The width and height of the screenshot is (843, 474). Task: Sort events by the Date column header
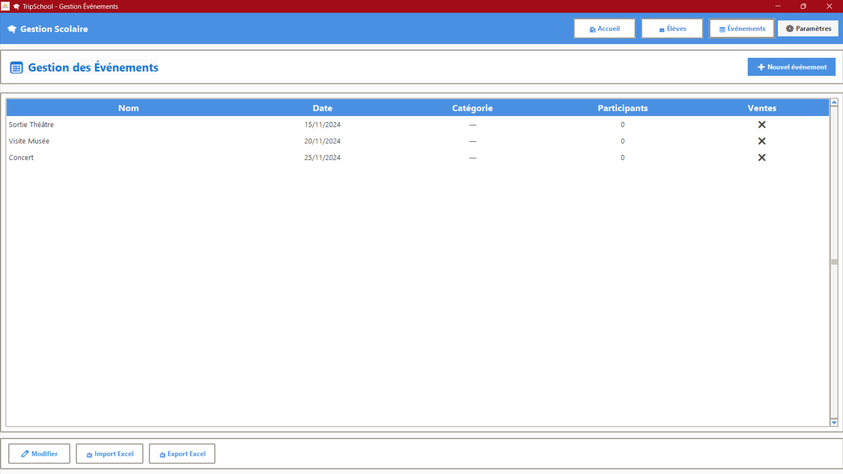(322, 108)
